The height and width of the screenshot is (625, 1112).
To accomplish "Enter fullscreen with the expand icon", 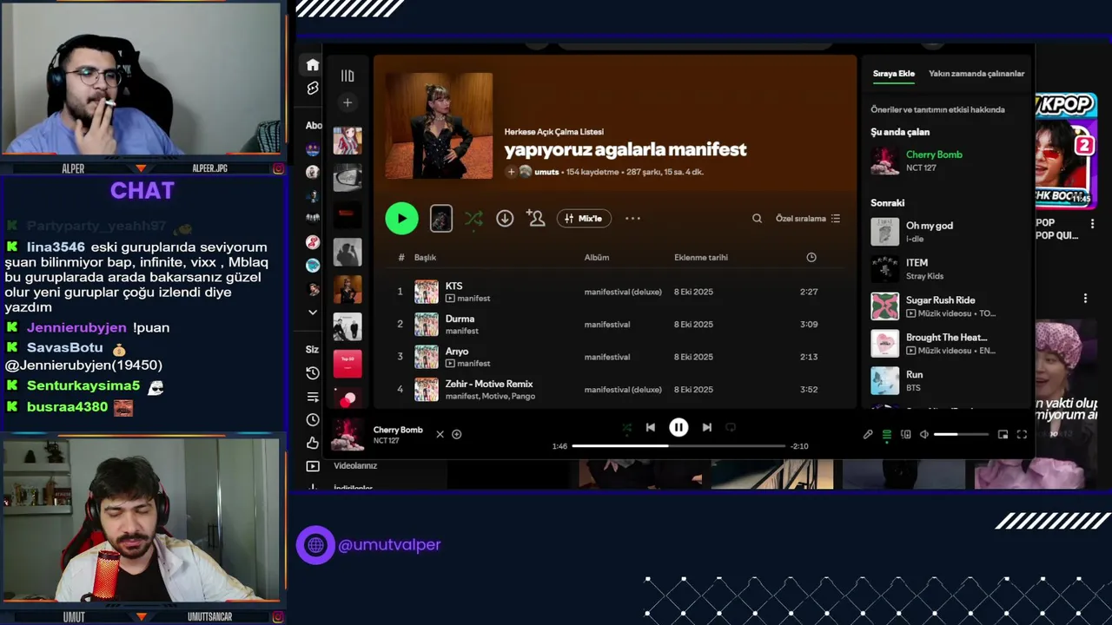I will [x=1022, y=434].
